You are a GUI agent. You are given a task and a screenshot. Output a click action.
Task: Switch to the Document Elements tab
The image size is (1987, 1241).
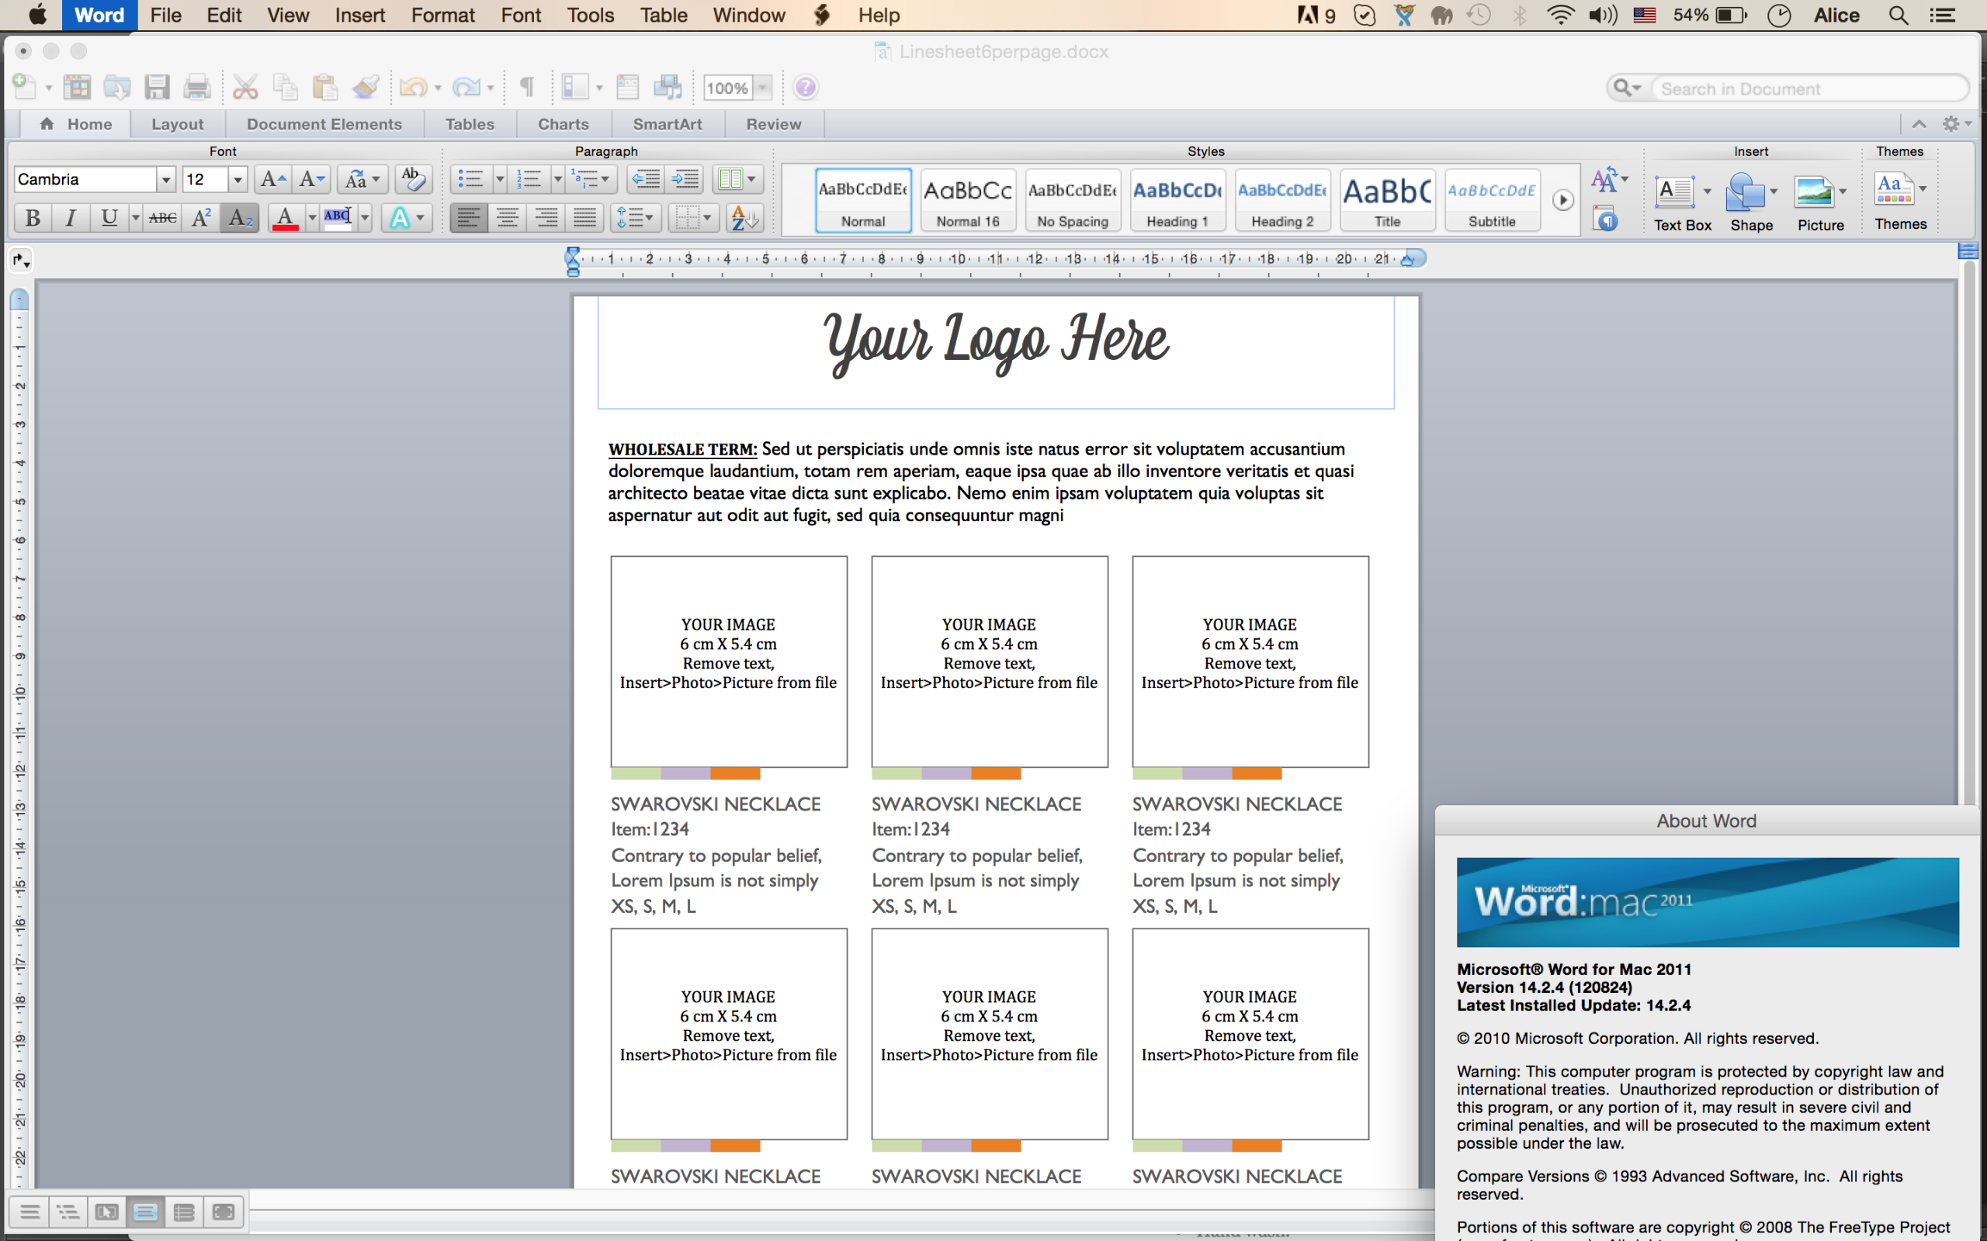324,124
